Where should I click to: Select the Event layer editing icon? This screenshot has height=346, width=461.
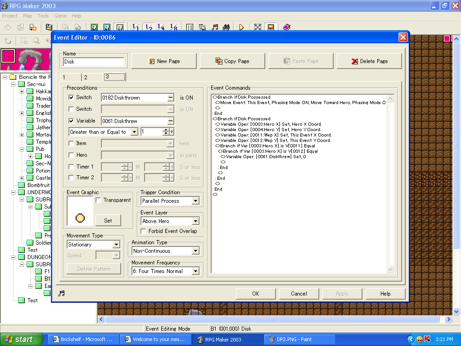(x=119, y=27)
